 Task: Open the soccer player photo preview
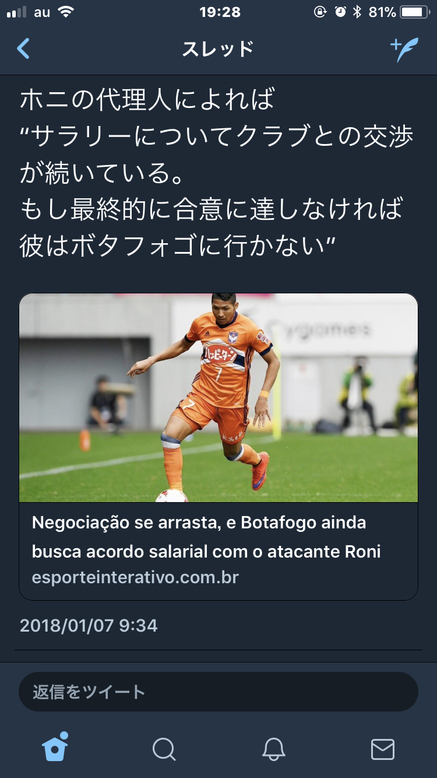(x=218, y=398)
